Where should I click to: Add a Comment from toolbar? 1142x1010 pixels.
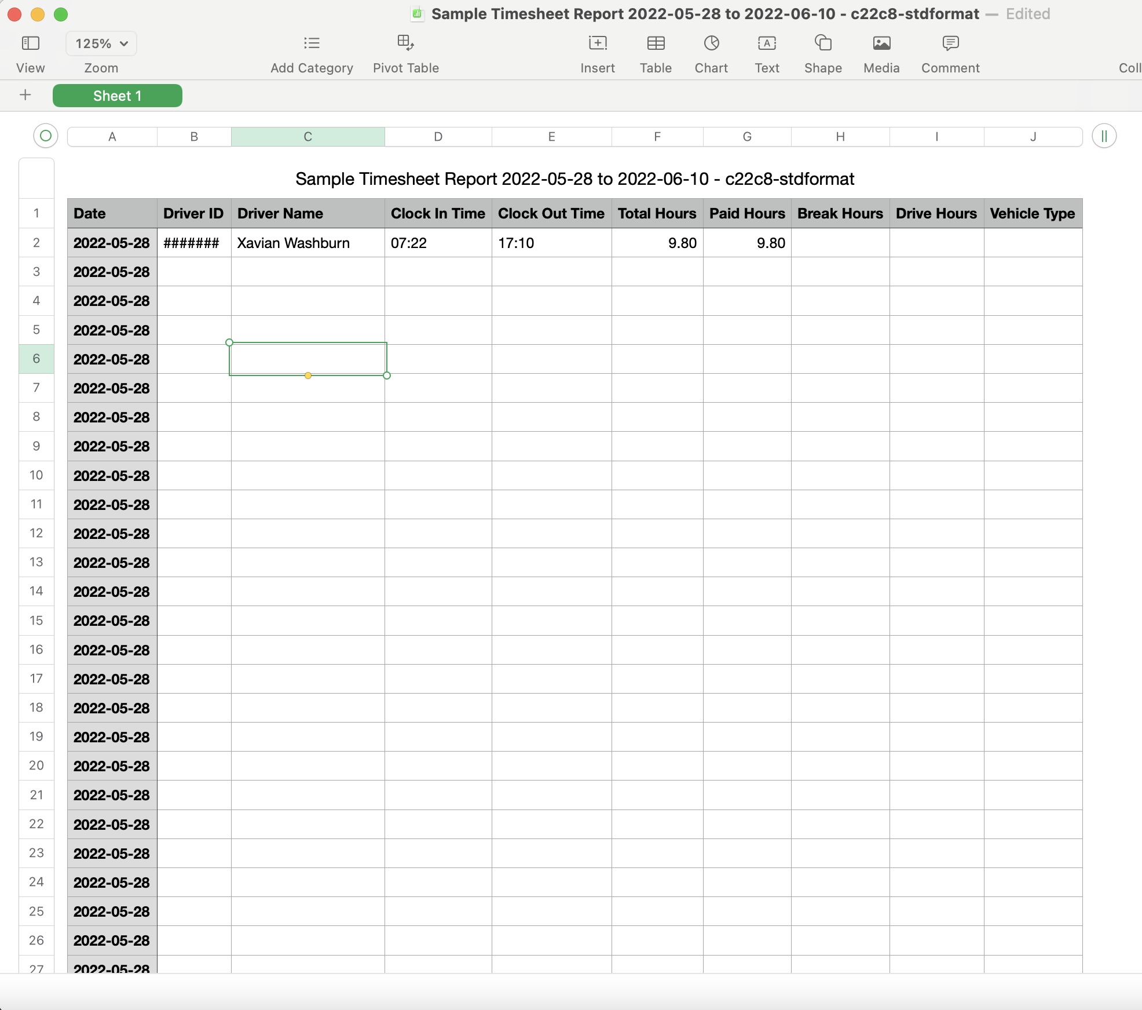pyautogui.click(x=950, y=43)
